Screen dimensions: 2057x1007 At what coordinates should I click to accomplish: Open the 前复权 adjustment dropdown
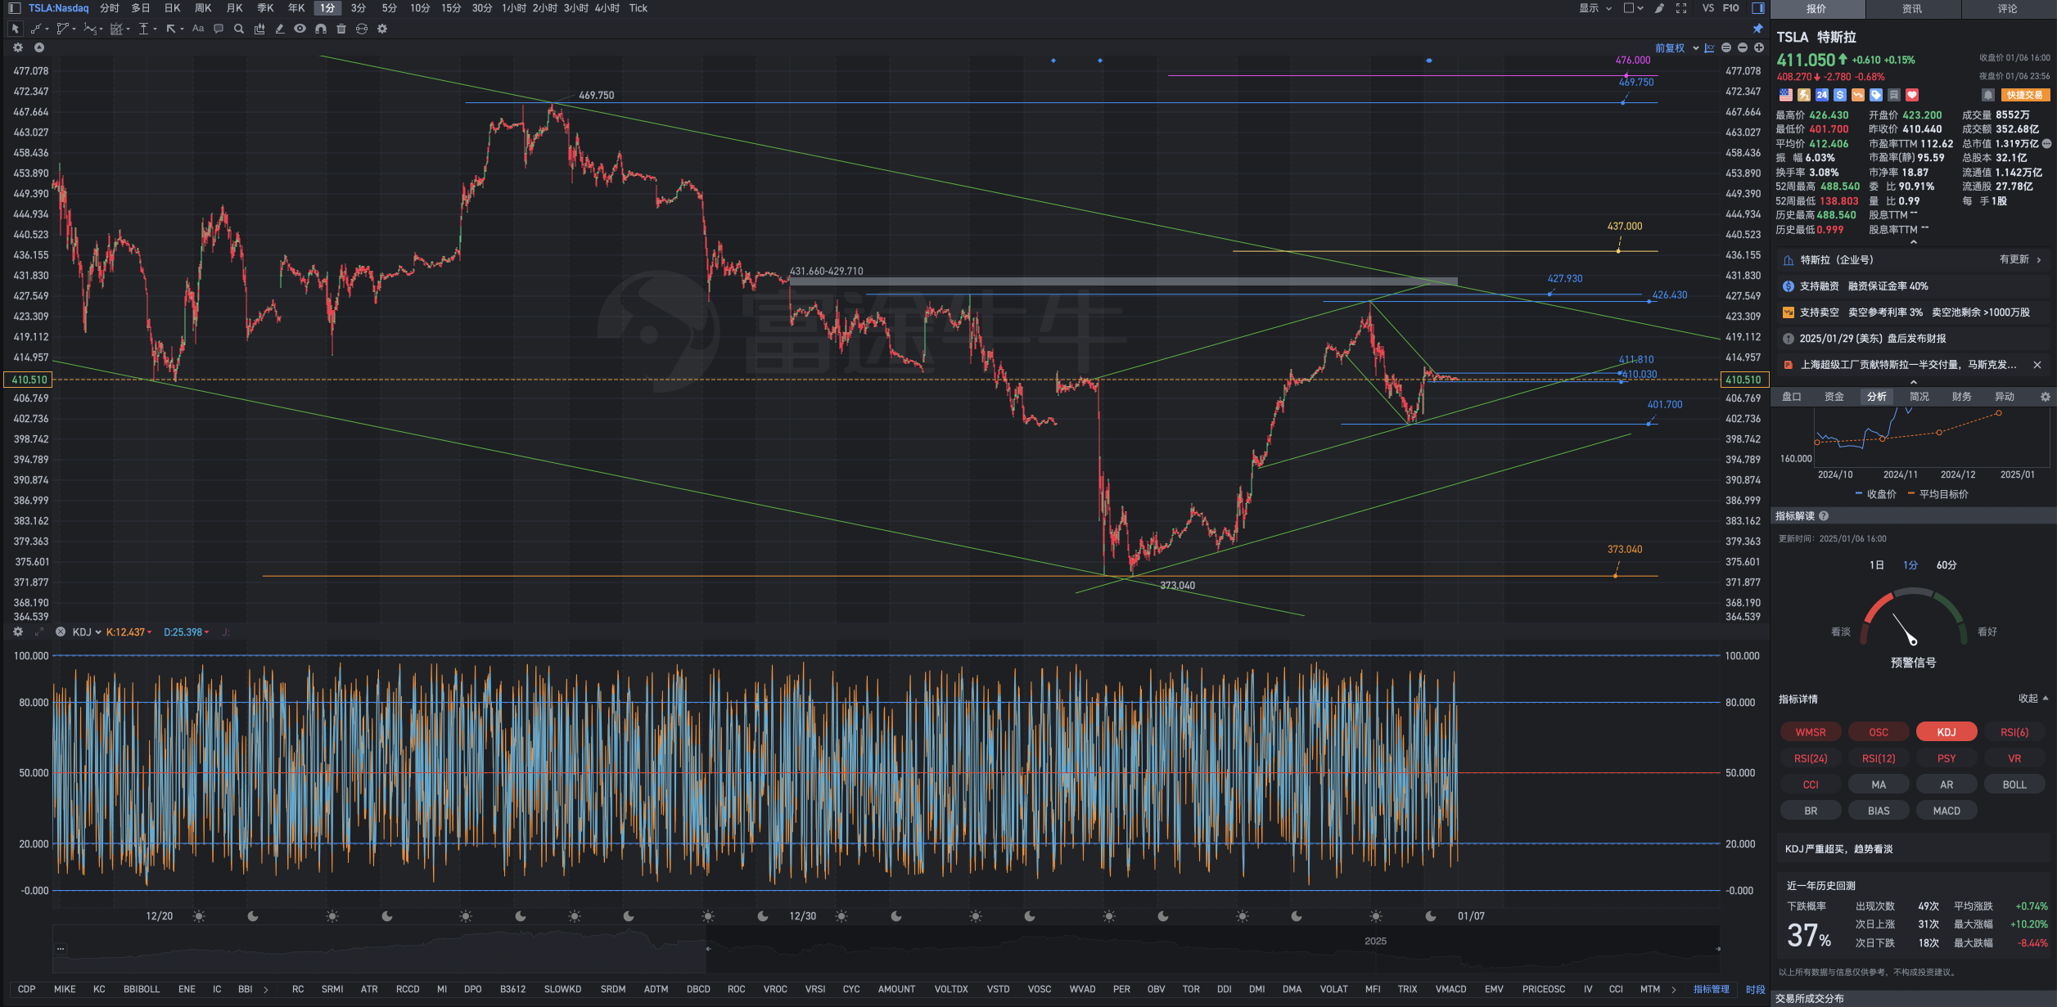[x=1676, y=48]
